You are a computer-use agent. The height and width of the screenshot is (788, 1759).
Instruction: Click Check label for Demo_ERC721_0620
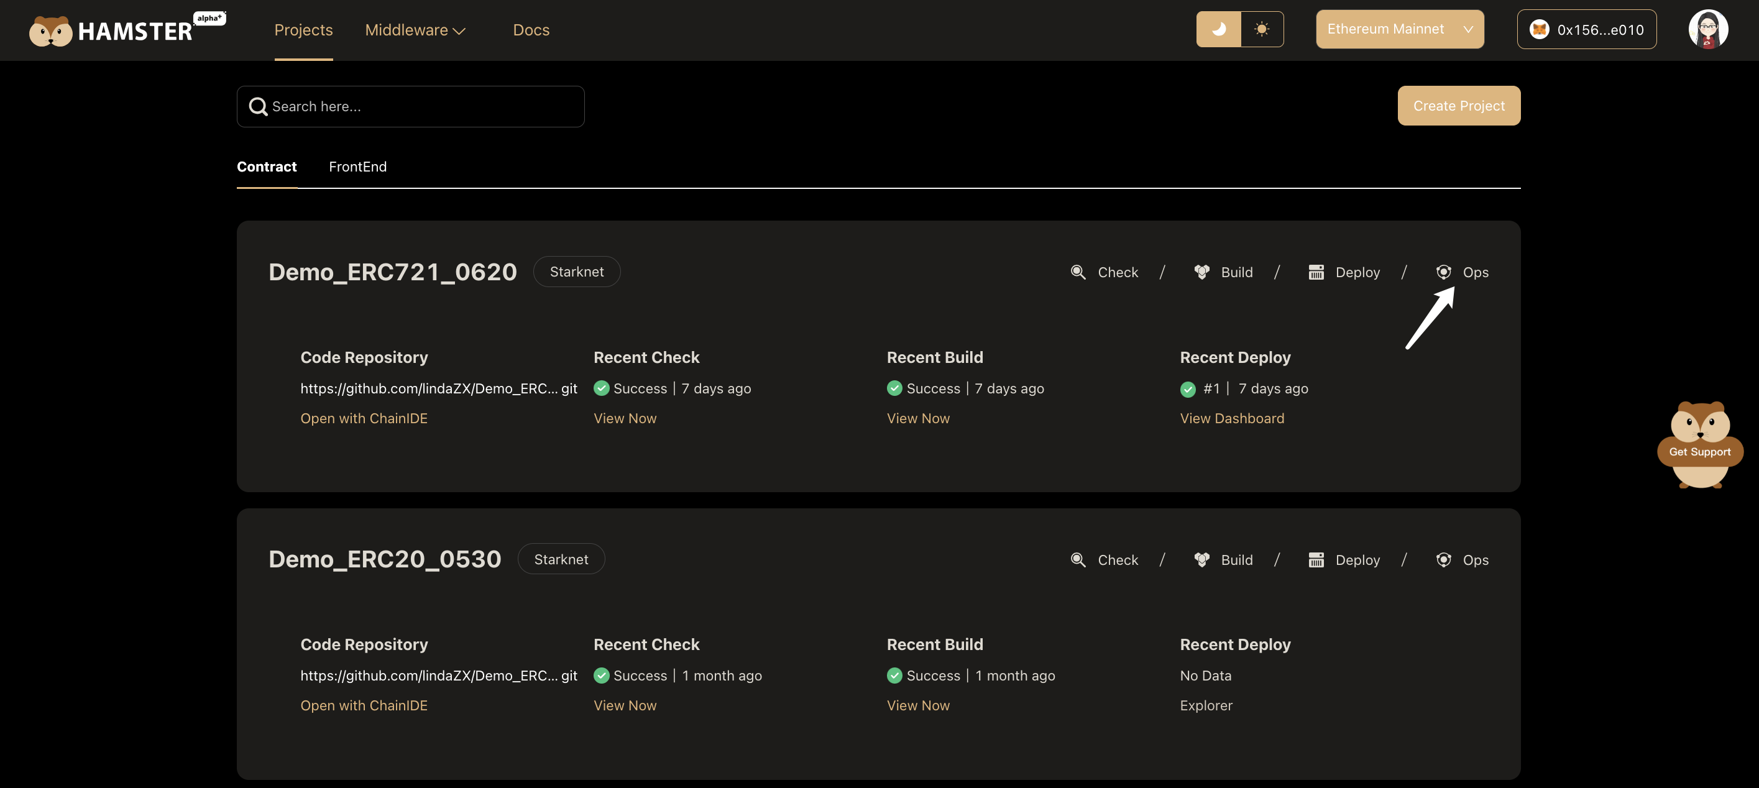click(x=1118, y=272)
